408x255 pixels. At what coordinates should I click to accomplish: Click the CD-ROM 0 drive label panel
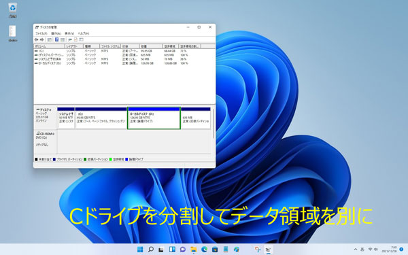click(x=46, y=142)
